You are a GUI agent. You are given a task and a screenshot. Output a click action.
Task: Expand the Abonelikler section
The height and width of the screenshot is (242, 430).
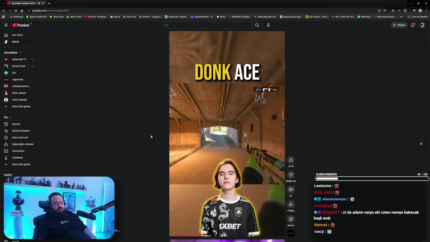pos(12,53)
